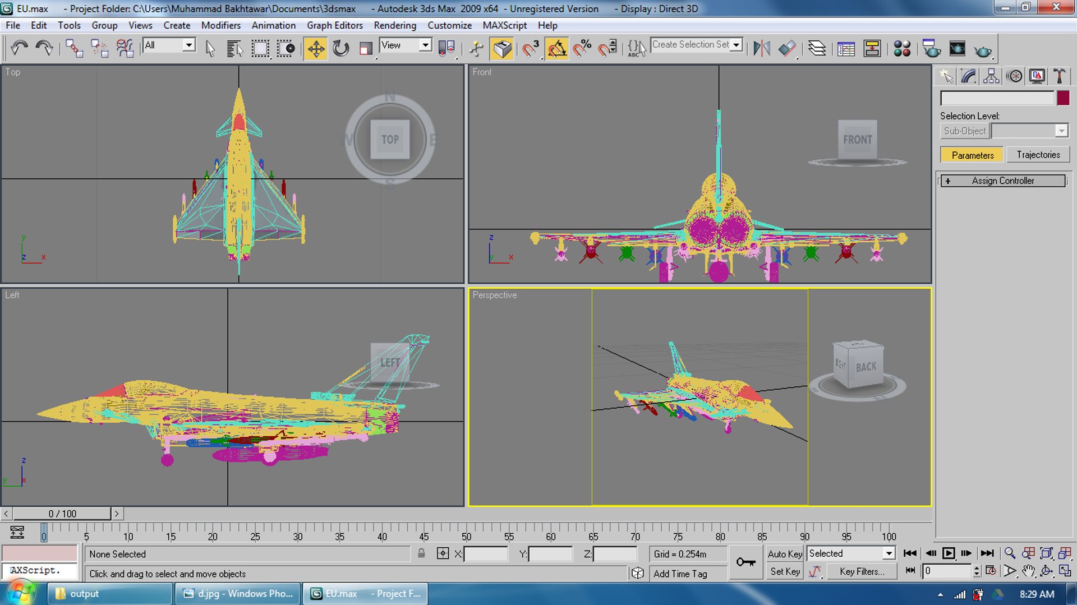Open Curve Editor from toolbar
This screenshot has width=1077, height=605.
[846, 48]
